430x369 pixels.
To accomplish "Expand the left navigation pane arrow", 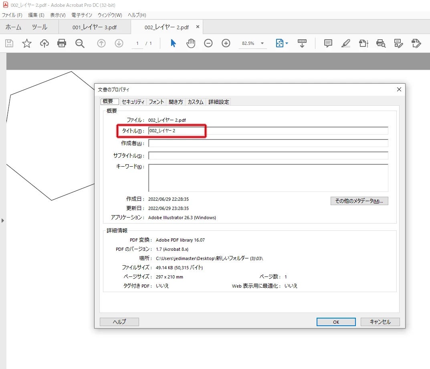I will click(2, 220).
